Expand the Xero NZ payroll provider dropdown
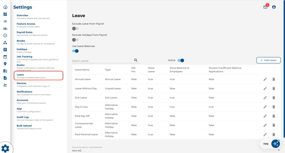Viewport: 285px width, 153px height. [x=279, y=150]
